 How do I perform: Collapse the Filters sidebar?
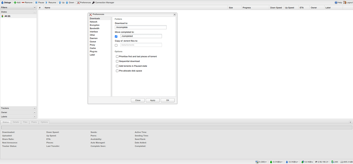tap(35, 7)
